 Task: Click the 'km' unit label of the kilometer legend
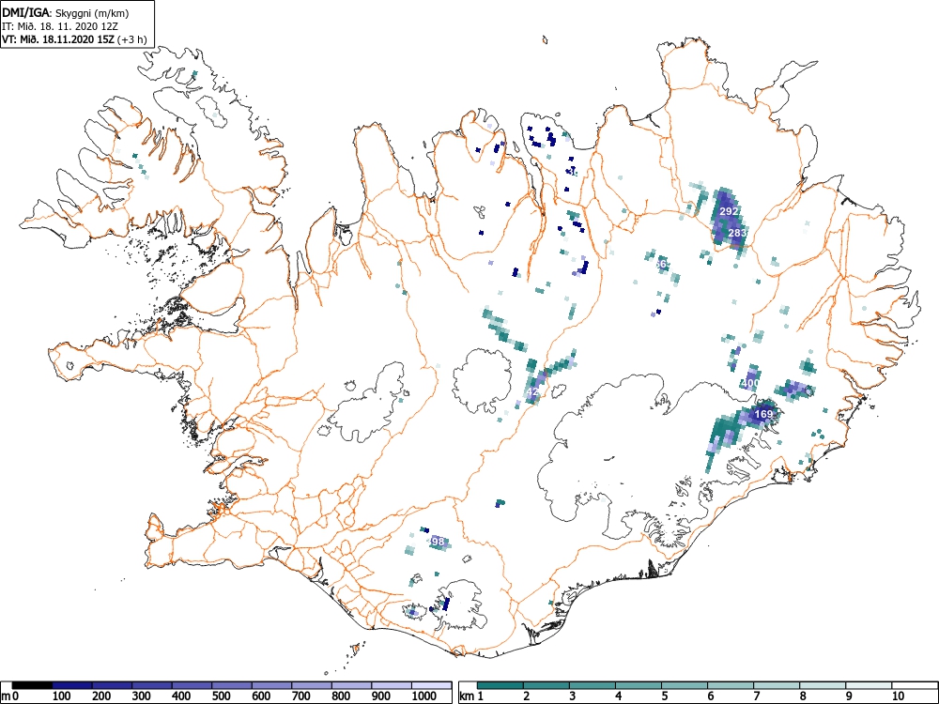(467, 696)
